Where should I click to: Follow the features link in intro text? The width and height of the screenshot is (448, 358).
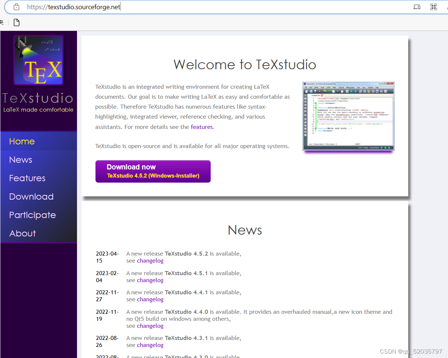coord(202,127)
